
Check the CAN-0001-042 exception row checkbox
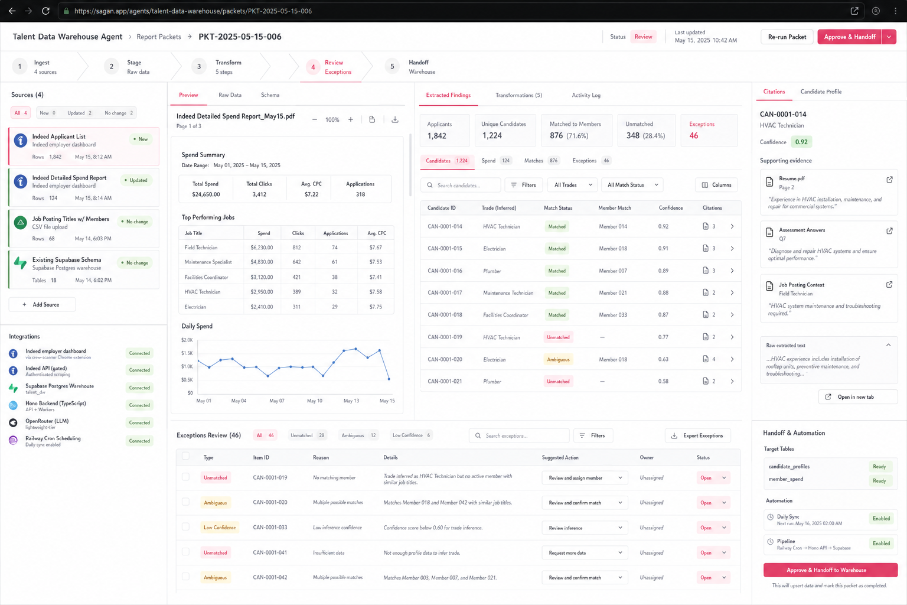185,577
